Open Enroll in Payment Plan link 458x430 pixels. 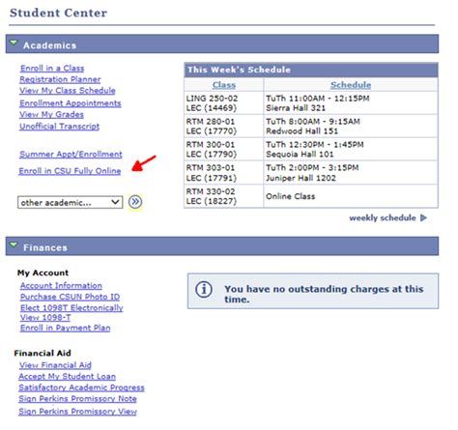click(x=65, y=328)
